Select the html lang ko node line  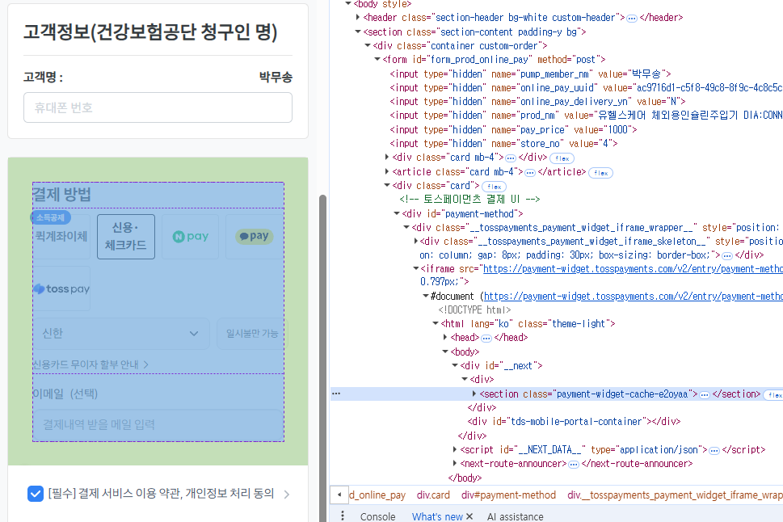[x=528, y=324]
